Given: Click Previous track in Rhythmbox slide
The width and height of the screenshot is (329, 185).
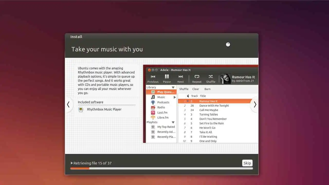Looking at the screenshot, I should (153, 79).
